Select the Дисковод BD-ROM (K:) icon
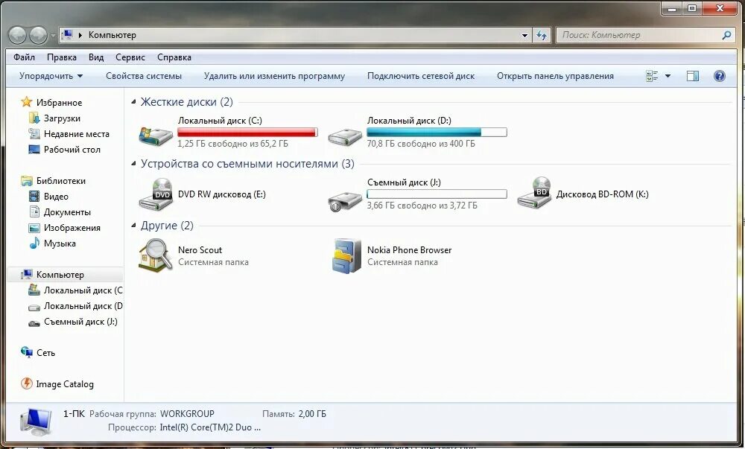 (534, 193)
